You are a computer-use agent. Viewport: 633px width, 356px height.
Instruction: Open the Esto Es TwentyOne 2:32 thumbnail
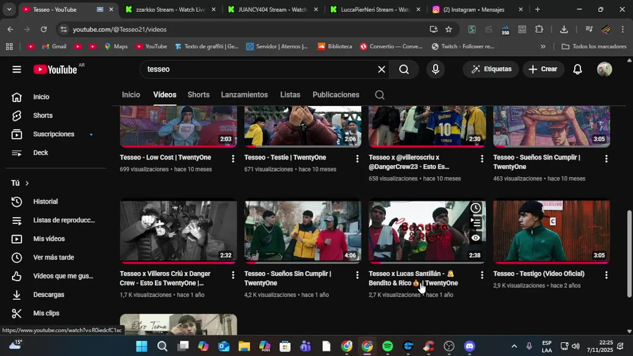[178, 231]
